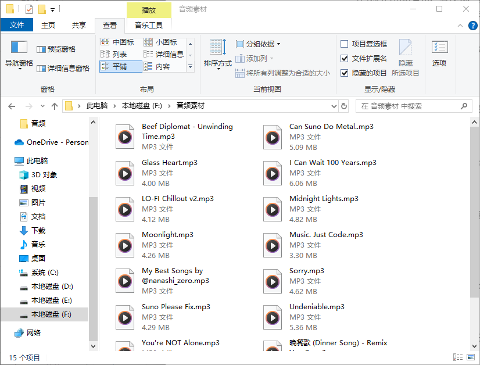Refresh the folder with the refresh icon
Viewport: 480px width, 365px height.
pyautogui.click(x=343, y=106)
